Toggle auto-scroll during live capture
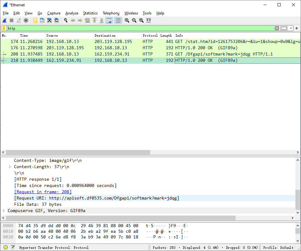Viewport: 301px width, 251px height. pos(109,20)
